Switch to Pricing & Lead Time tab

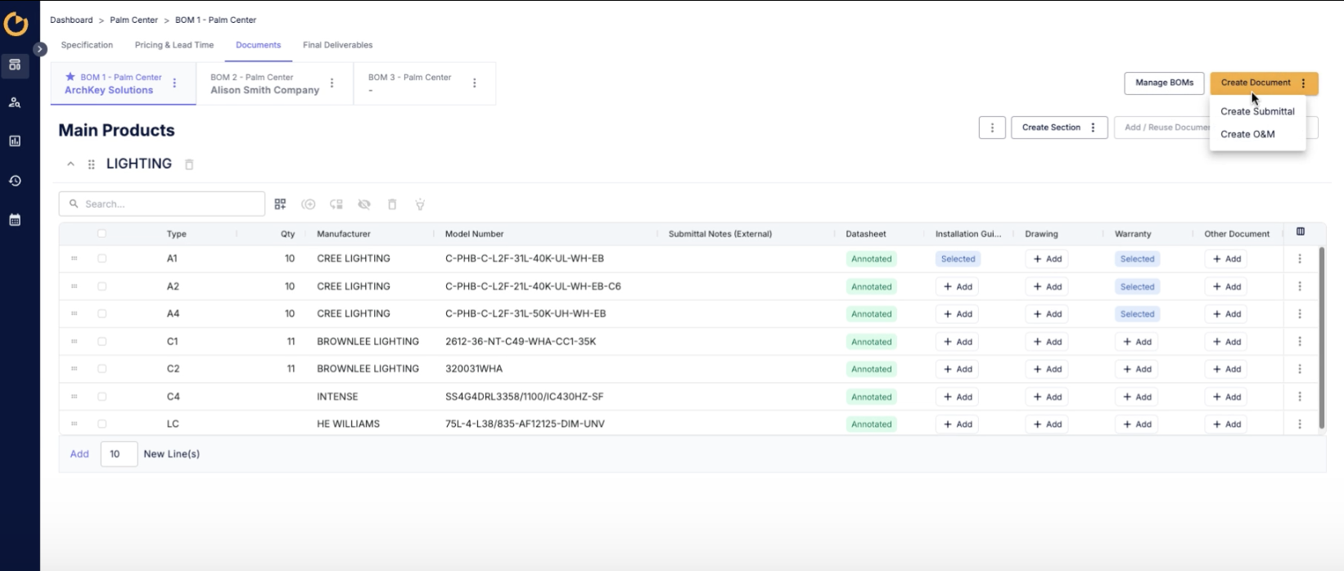[174, 45]
